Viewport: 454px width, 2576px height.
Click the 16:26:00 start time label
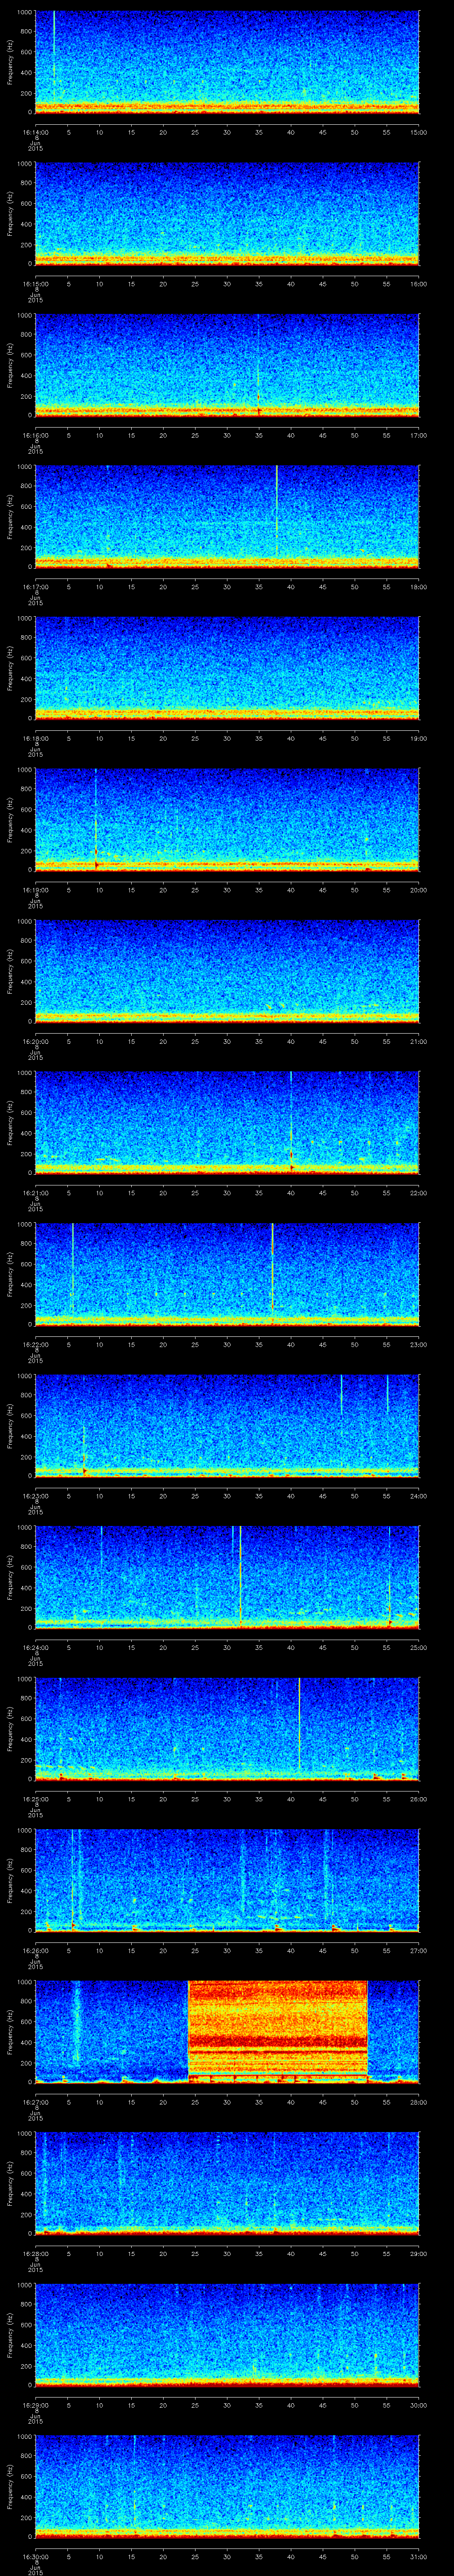35,1951
